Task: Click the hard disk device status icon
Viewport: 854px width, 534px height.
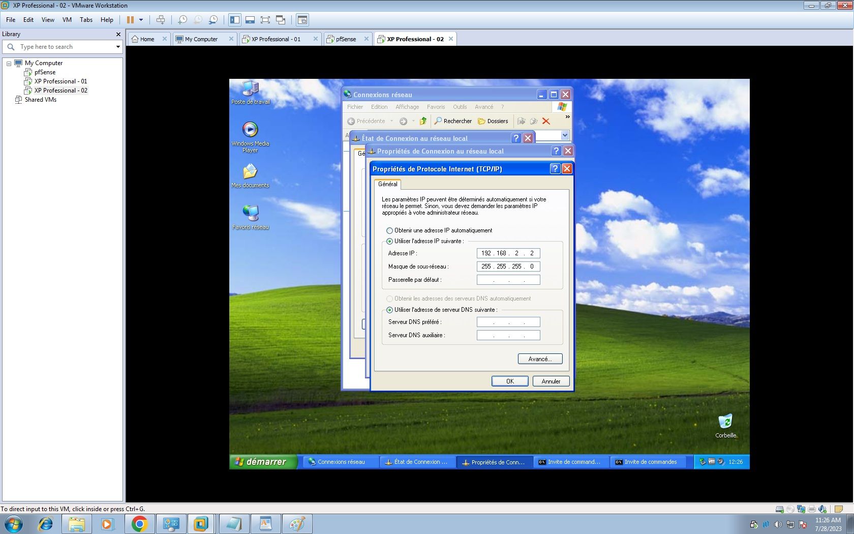Action: pyautogui.click(x=780, y=509)
